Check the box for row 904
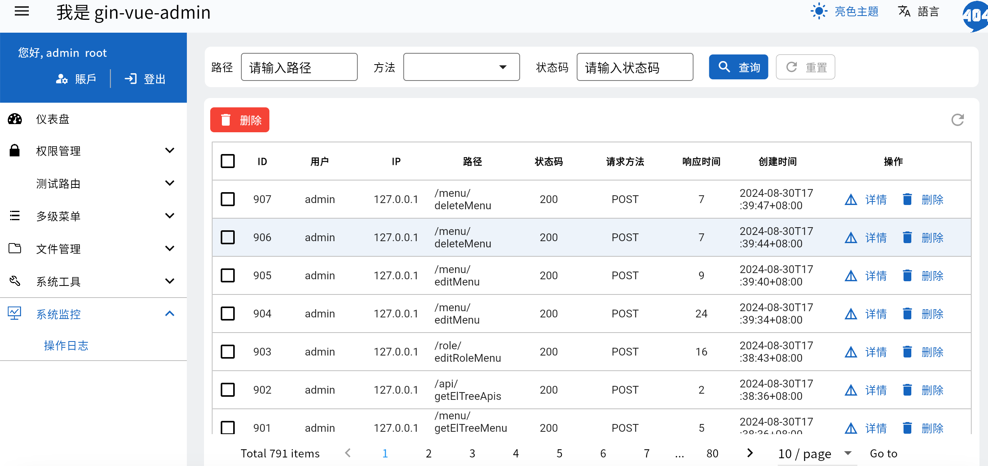Screen dimensions: 988x466 (x=228, y=314)
